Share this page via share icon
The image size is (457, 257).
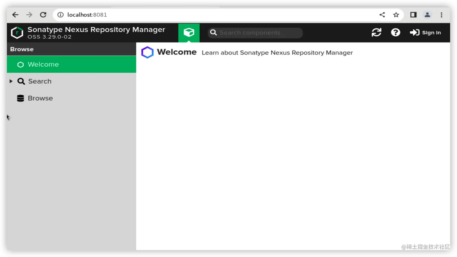pos(382,15)
